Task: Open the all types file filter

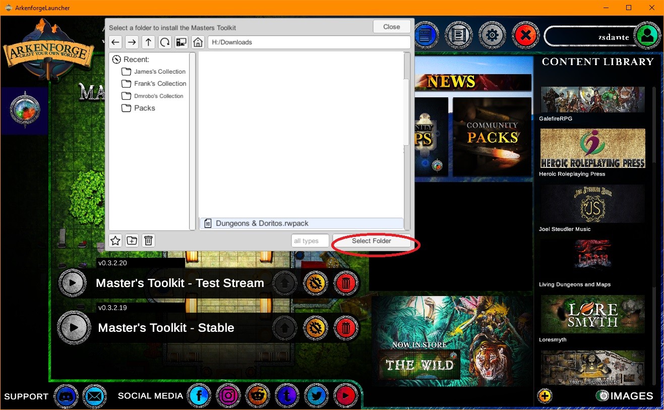Action: [310, 241]
